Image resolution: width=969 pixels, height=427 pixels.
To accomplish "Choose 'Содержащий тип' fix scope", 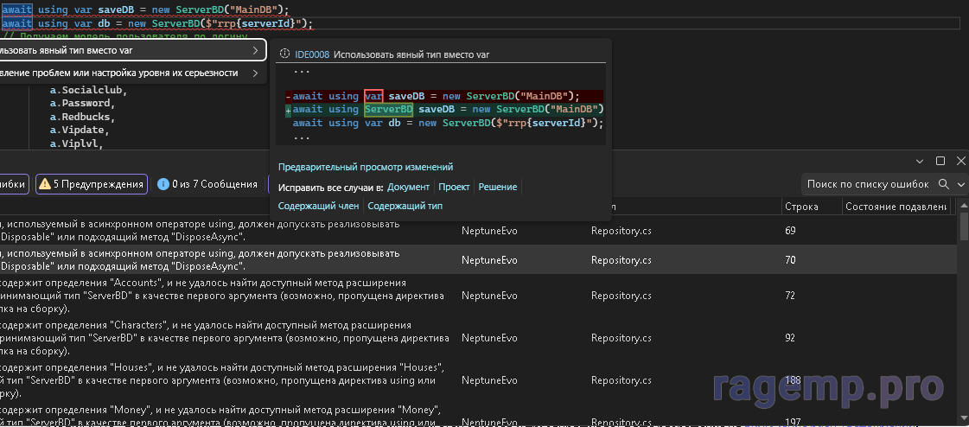I will [x=405, y=206].
